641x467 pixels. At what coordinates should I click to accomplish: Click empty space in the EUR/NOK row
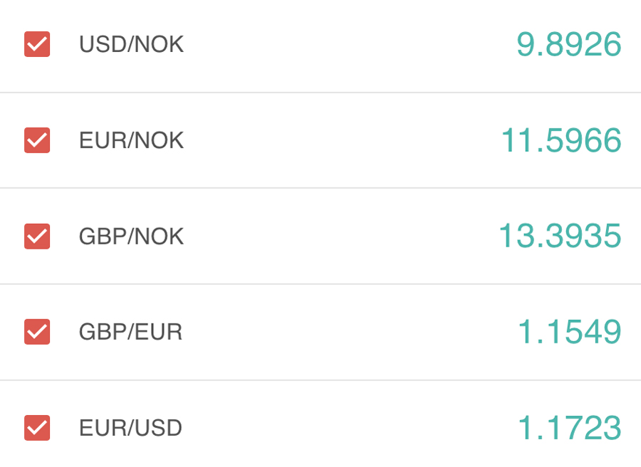(x=342, y=141)
